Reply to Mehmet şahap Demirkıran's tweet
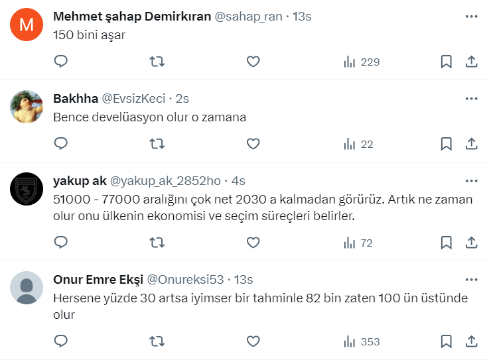Screen dimensions: 489x360 [x=61, y=62]
